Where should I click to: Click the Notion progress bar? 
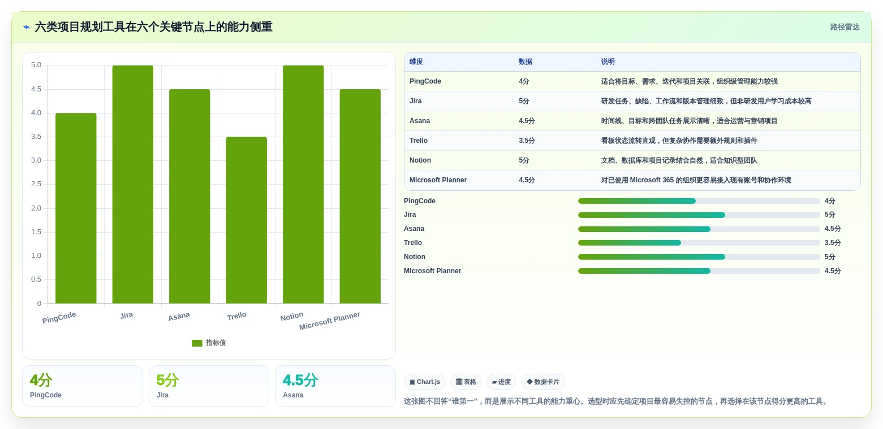click(699, 257)
